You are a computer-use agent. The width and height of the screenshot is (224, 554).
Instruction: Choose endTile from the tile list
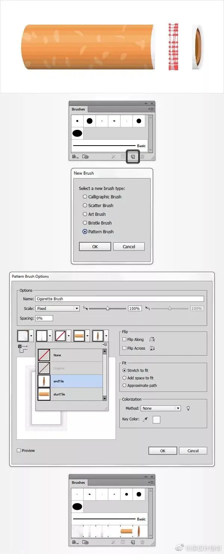click(70, 381)
